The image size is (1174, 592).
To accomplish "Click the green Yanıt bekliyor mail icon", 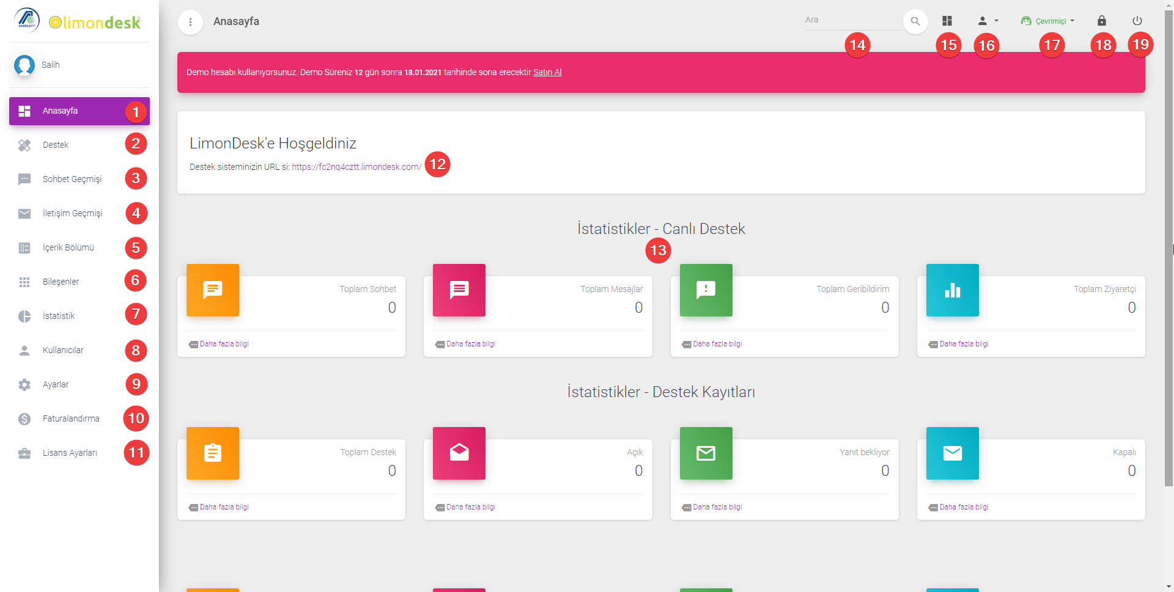I will [706, 453].
